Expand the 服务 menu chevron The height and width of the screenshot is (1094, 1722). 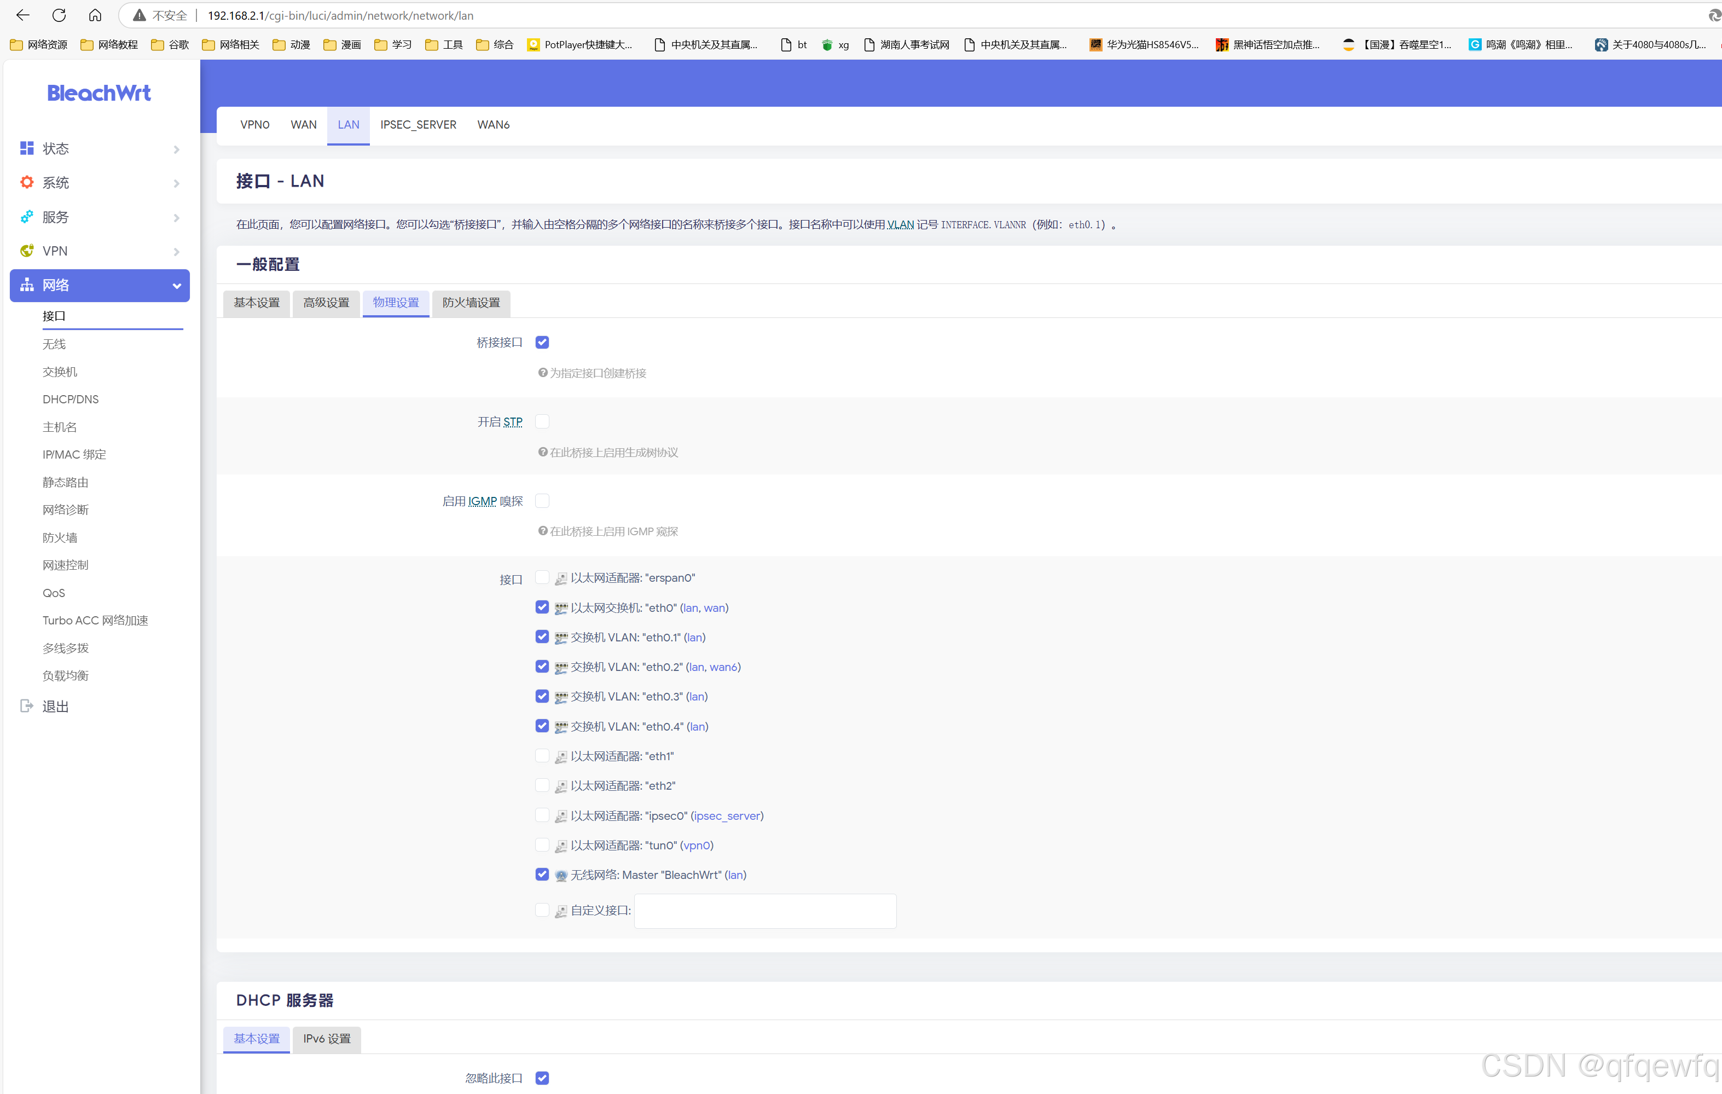(177, 218)
